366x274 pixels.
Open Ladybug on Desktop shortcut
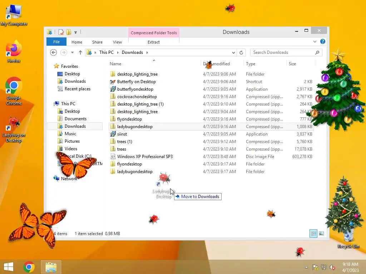click(x=14, y=130)
